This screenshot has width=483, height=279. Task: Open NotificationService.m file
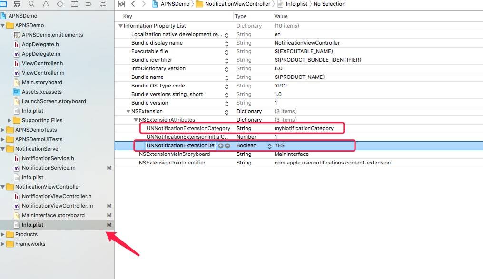tap(49, 168)
